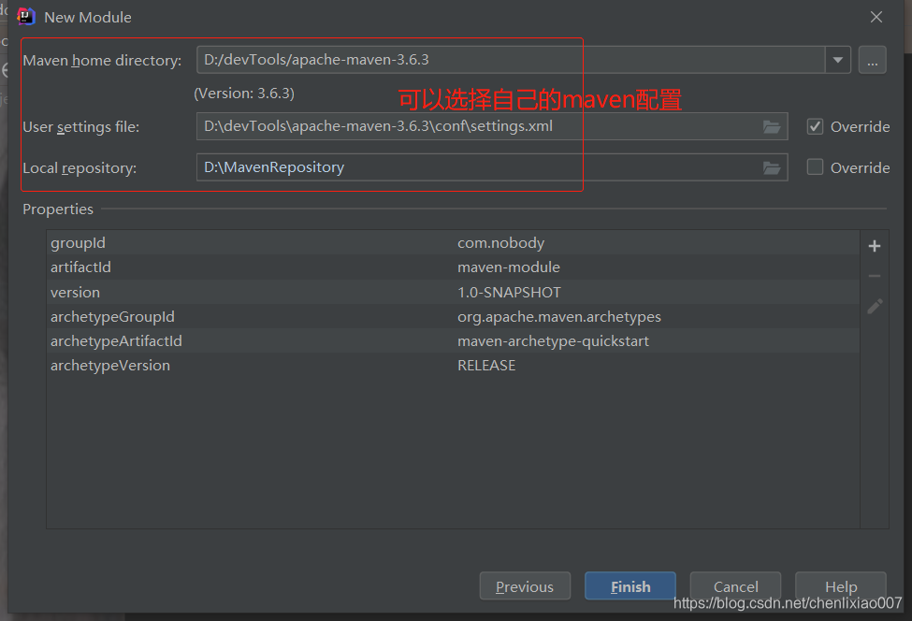Click folder icon in Local repository field

coord(772,168)
